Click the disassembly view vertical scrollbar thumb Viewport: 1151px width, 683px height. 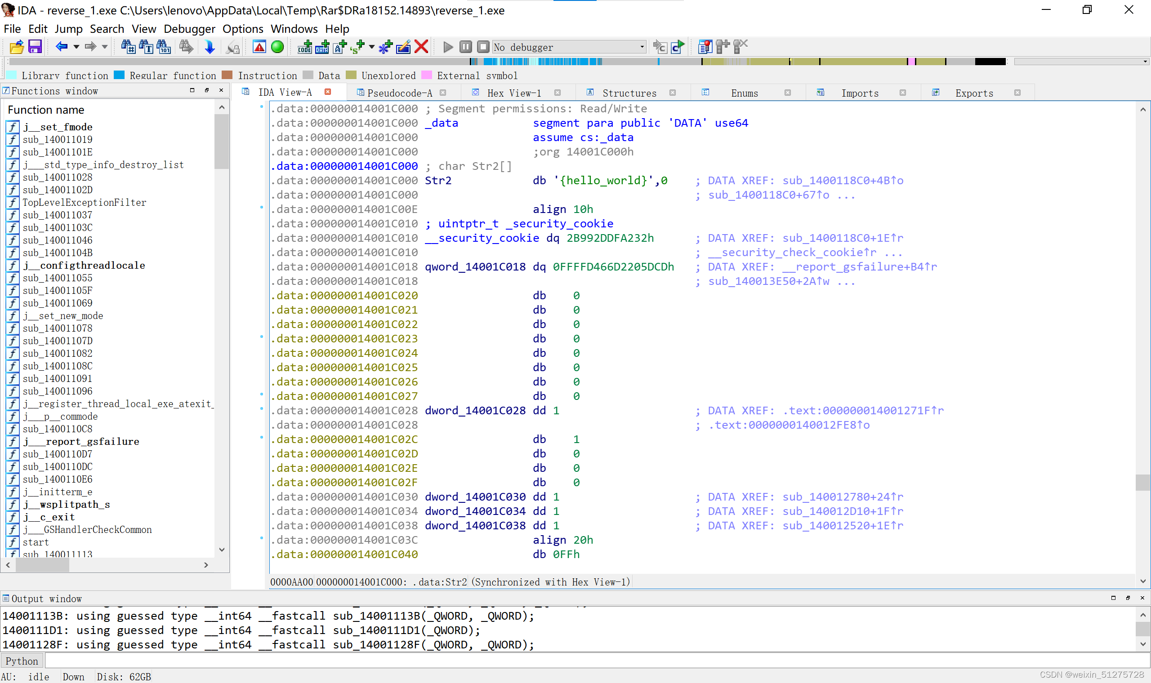pyautogui.click(x=1143, y=482)
